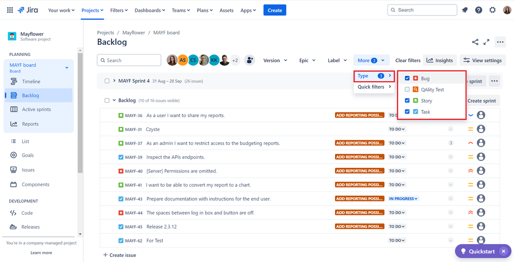This screenshot has height=262, width=514.
Task: Click the Mayflower project avatar
Action: click(x=12, y=36)
